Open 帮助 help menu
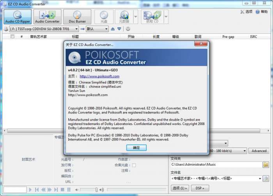273x196 pixels. click(x=262, y=12)
